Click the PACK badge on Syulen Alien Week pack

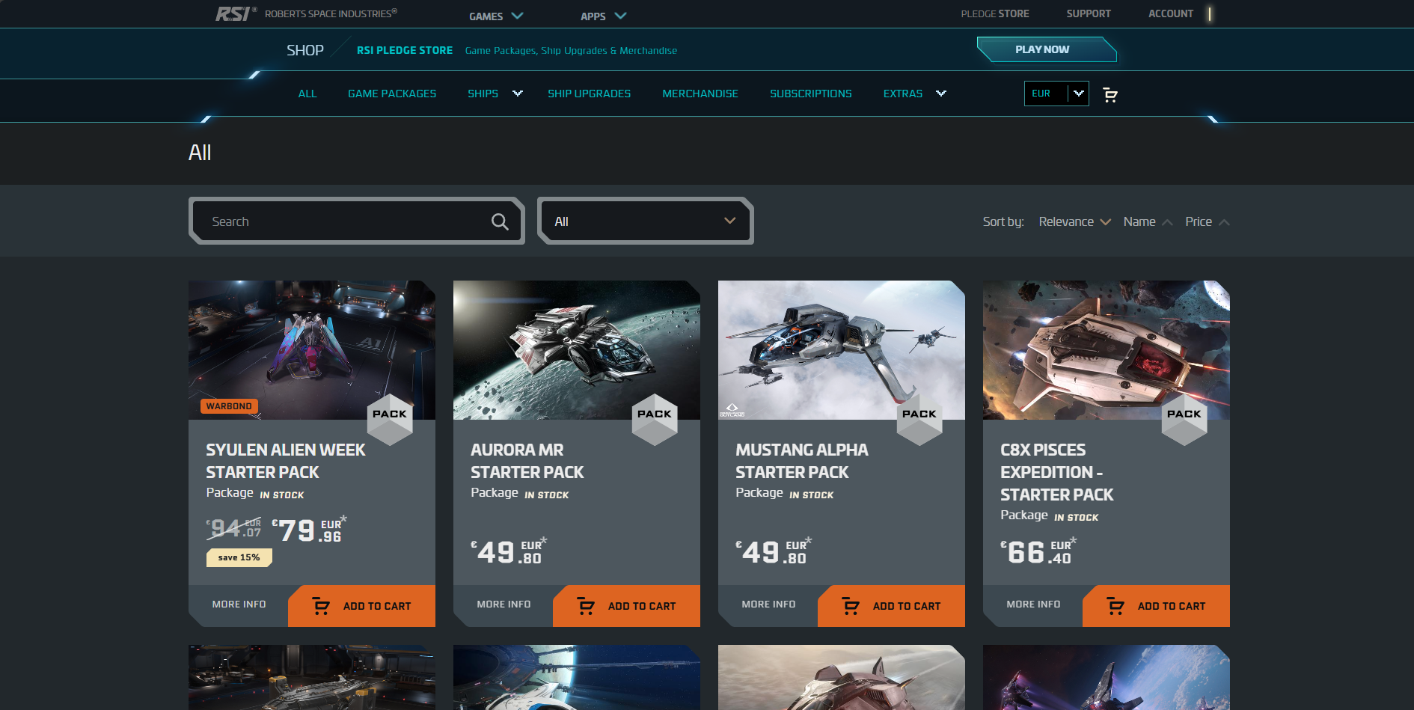point(390,419)
